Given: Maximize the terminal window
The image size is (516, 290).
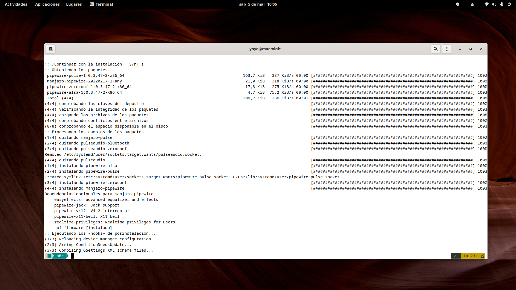Looking at the screenshot, I should [471, 49].
